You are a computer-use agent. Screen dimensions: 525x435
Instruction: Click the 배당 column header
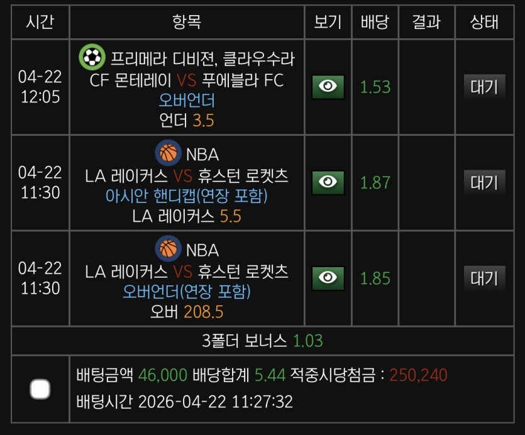[375, 22]
